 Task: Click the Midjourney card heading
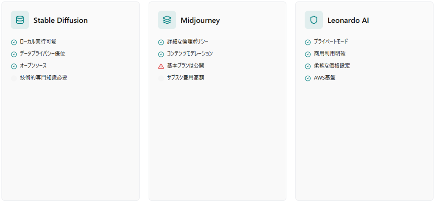[200, 20]
